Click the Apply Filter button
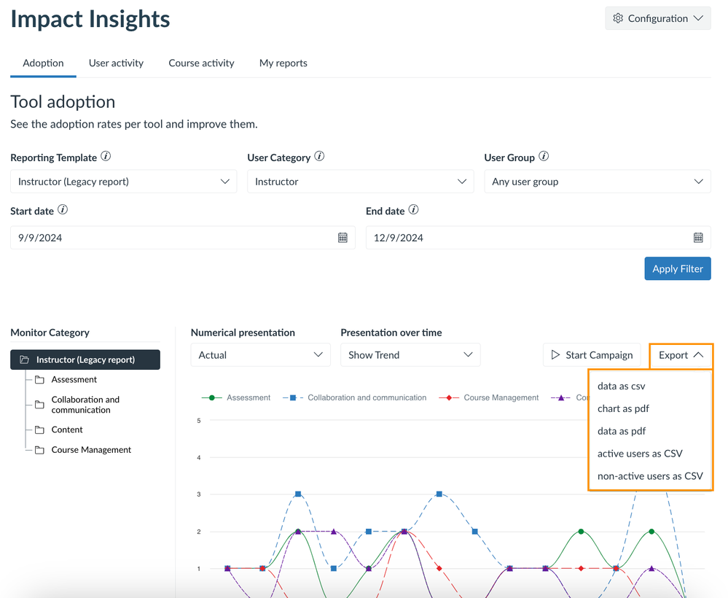 677,269
